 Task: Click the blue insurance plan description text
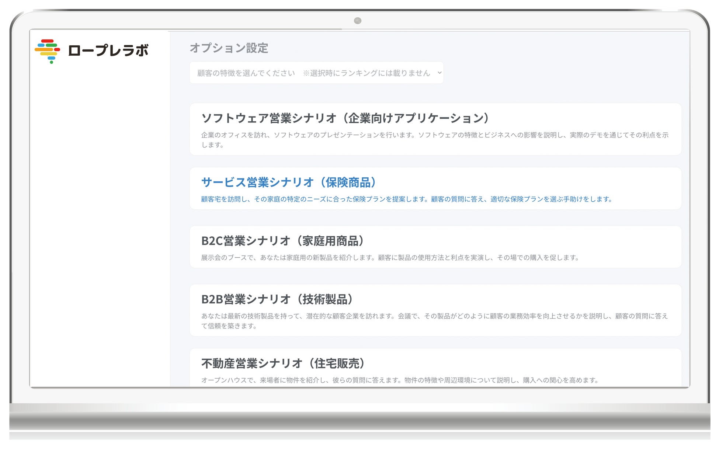tap(406, 199)
